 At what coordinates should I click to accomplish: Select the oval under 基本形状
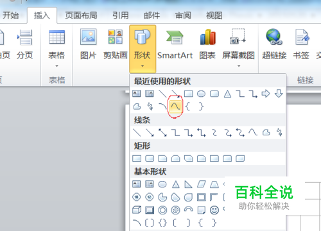162,184
